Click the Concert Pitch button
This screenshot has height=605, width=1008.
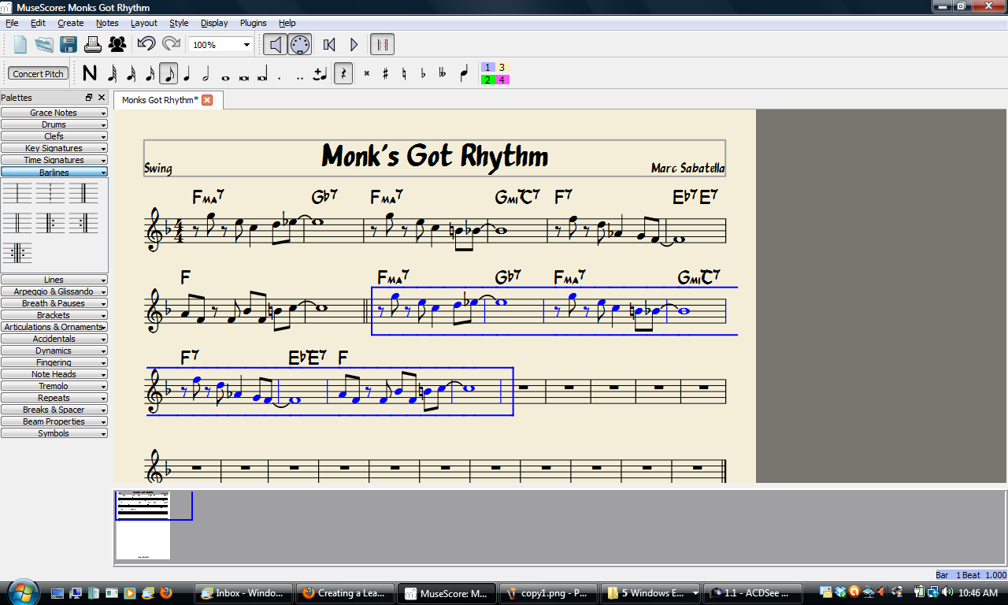point(38,73)
